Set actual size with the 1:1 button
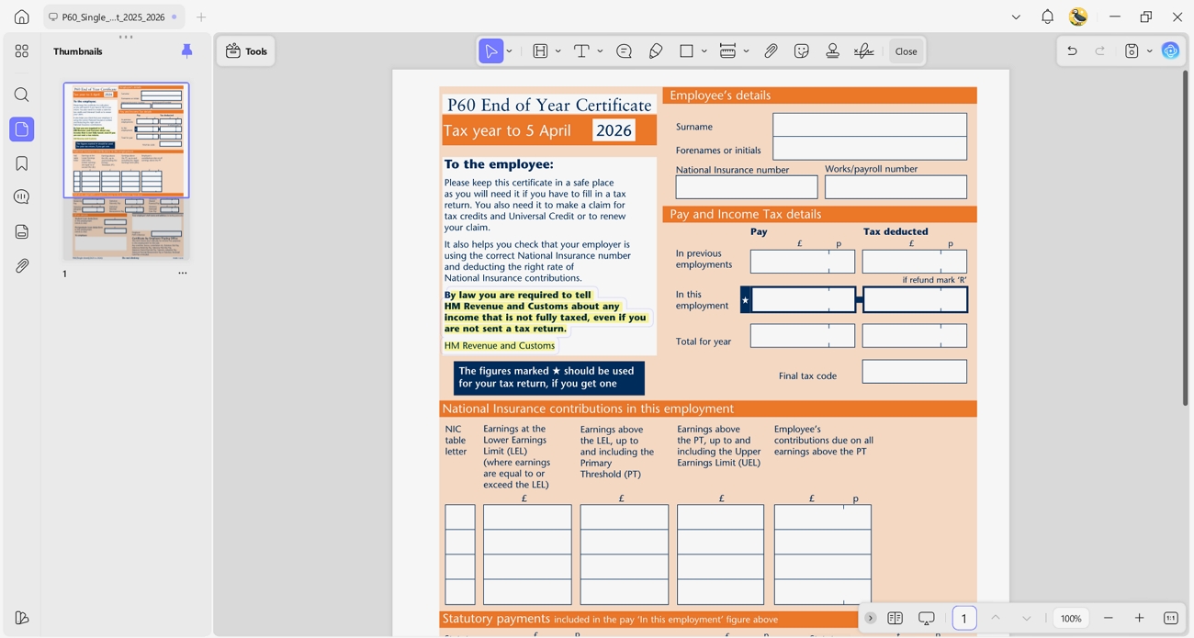 [x=1171, y=618]
